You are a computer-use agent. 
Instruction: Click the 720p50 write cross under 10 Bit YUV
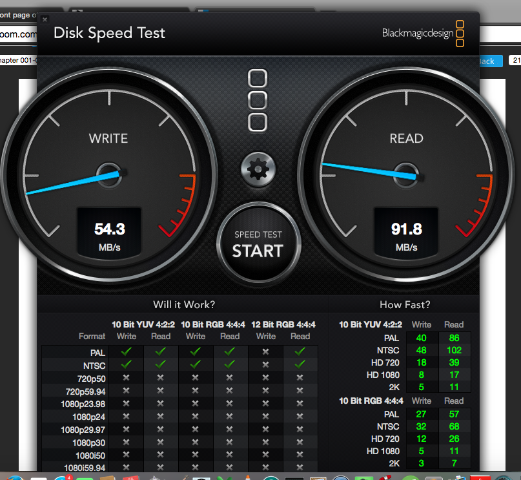[x=127, y=378]
